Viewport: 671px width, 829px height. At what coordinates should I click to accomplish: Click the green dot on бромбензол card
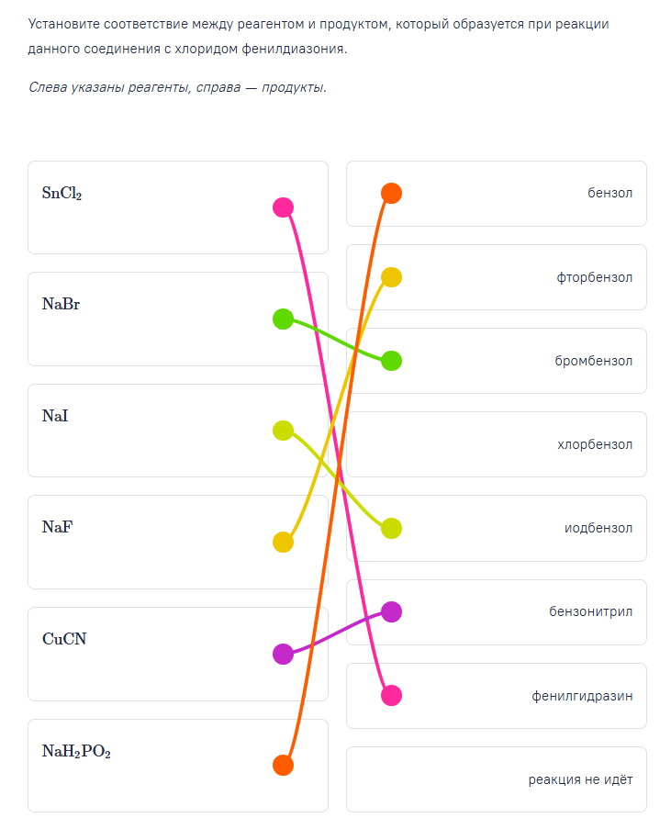[391, 361]
